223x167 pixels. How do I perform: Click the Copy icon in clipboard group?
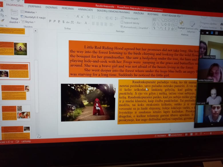tap(2, 15)
